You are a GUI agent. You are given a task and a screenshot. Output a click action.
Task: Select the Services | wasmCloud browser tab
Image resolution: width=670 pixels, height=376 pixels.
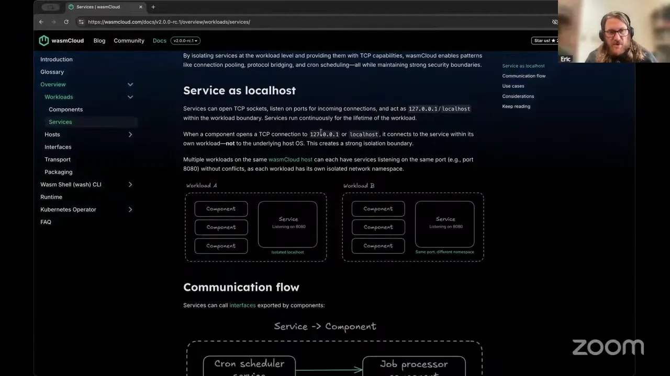point(105,7)
